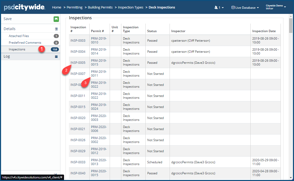Click permit PRM-2019-0015

click(99, 62)
